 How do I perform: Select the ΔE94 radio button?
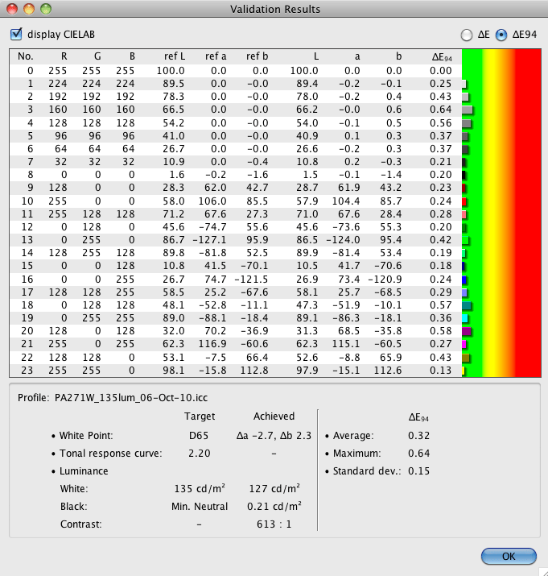pos(502,35)
